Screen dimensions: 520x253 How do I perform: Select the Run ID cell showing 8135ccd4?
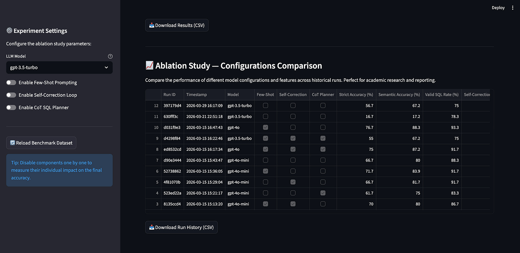(x=172, y=204)
